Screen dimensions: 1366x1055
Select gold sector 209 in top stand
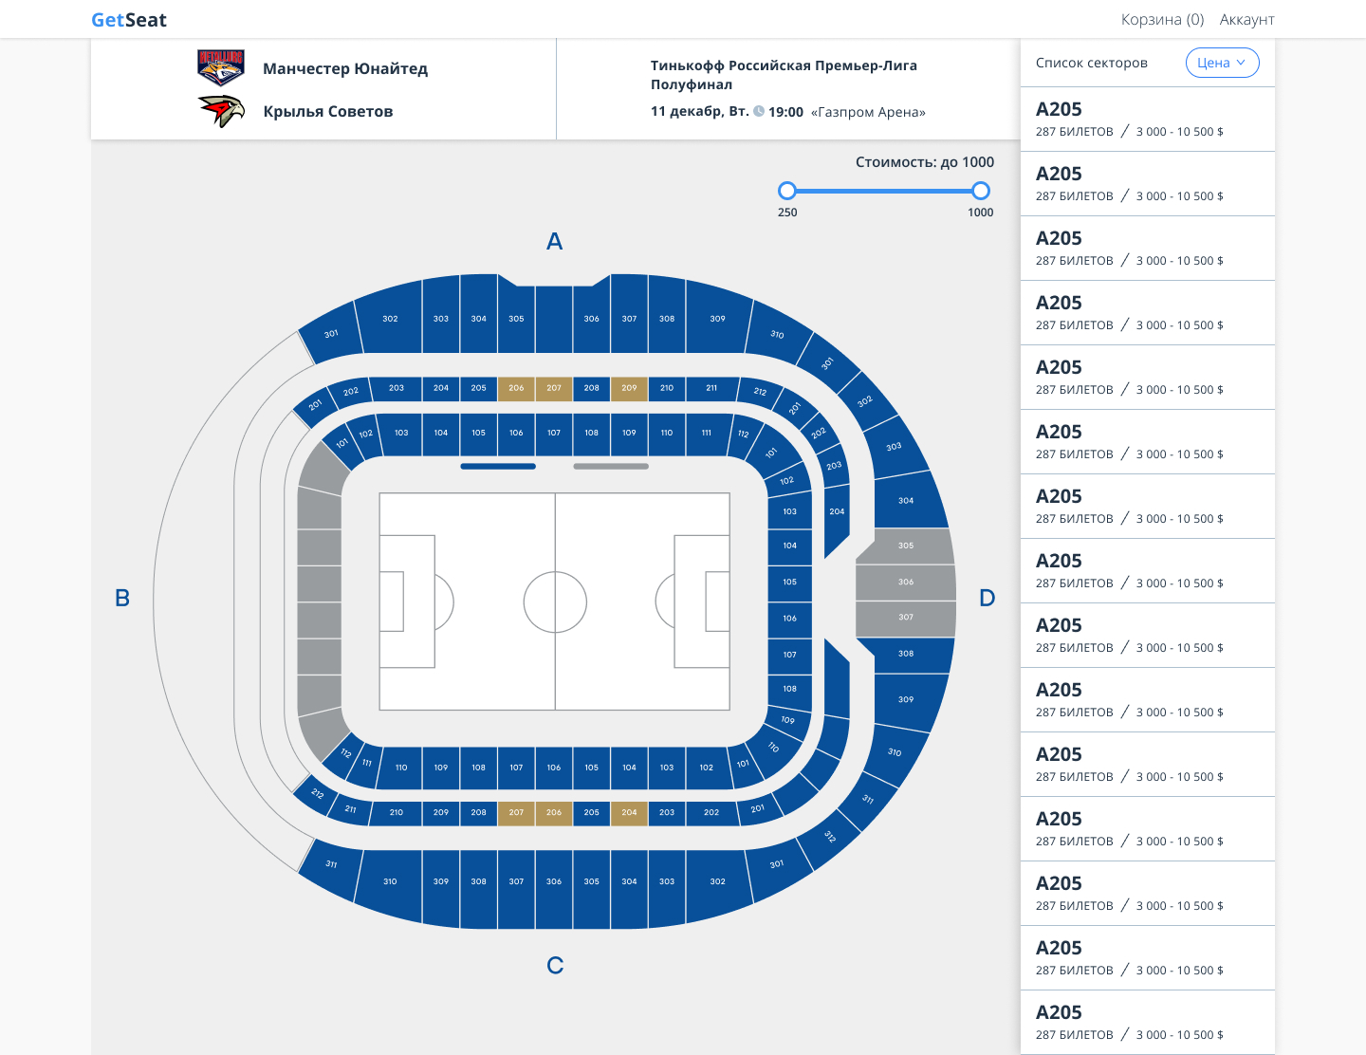click(629, 388)
